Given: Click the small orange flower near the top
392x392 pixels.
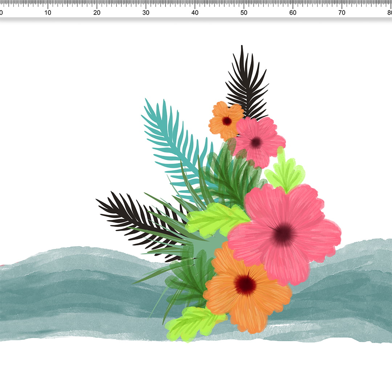Looking at the screenshot, I should pos(226,121).
